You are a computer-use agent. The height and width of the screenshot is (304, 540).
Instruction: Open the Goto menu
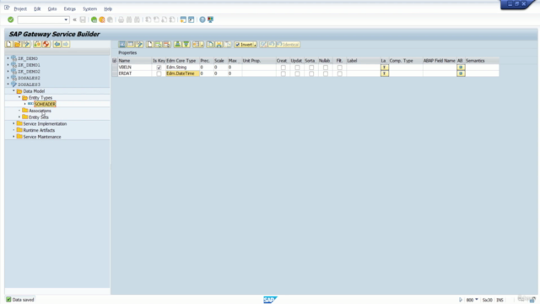click(52, 8)
